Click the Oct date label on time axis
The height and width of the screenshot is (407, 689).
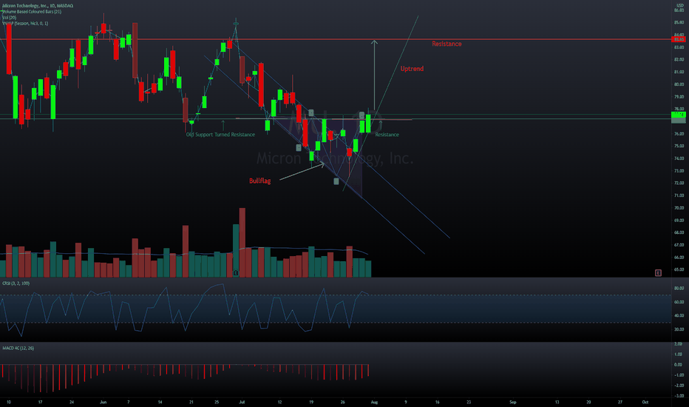click(645, 402)
